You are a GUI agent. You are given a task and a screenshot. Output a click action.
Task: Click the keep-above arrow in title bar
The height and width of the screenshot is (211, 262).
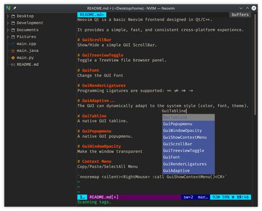click(x=247, y=8)
